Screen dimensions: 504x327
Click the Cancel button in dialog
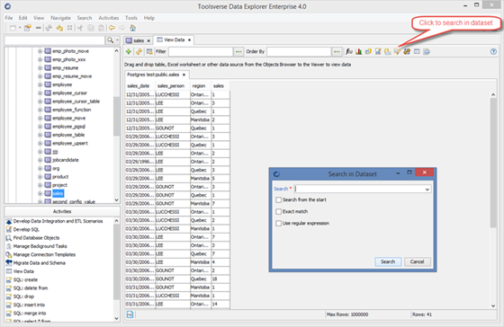[x=418, y=261]
